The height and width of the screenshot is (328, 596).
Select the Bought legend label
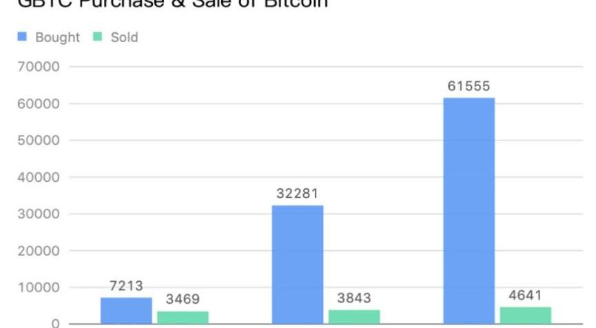click(57, 37)
